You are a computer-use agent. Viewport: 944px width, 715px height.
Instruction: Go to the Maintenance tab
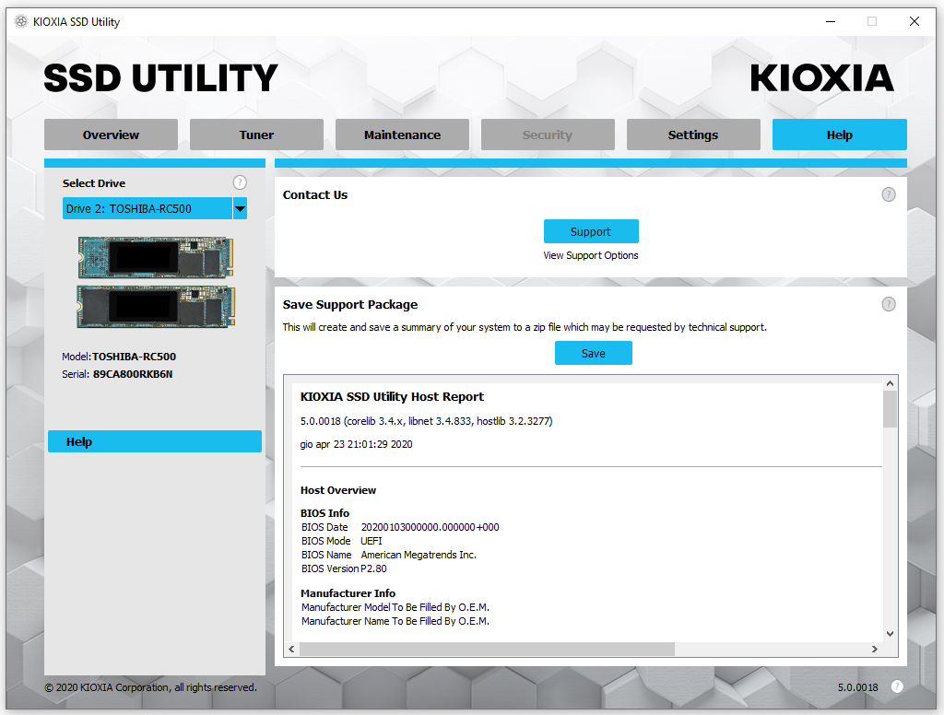point(402,135)
